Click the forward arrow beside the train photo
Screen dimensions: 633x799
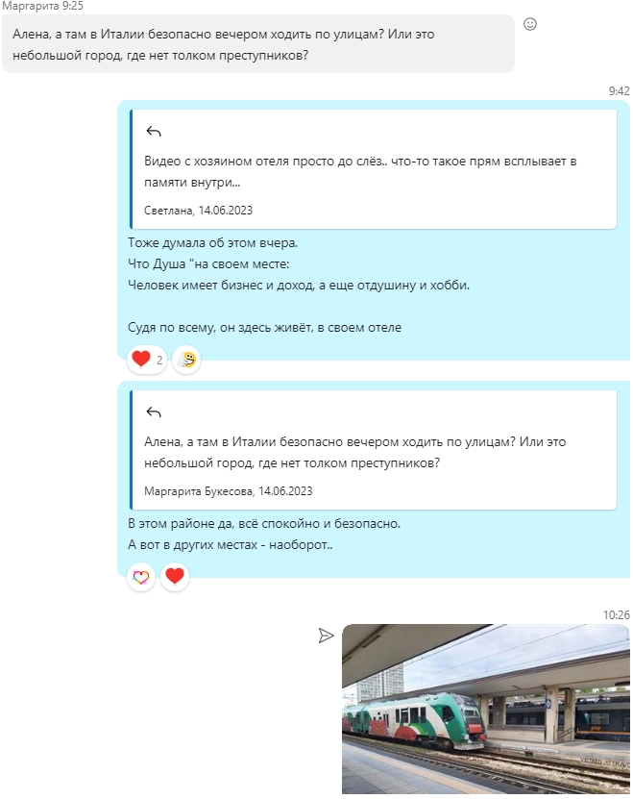[x=326, y=636]
